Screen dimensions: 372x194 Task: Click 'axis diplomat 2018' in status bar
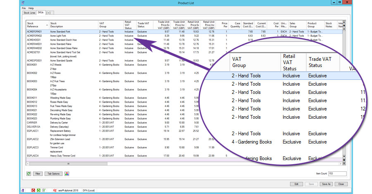pos(68,190)
